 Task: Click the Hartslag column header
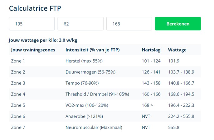point(151,50)
